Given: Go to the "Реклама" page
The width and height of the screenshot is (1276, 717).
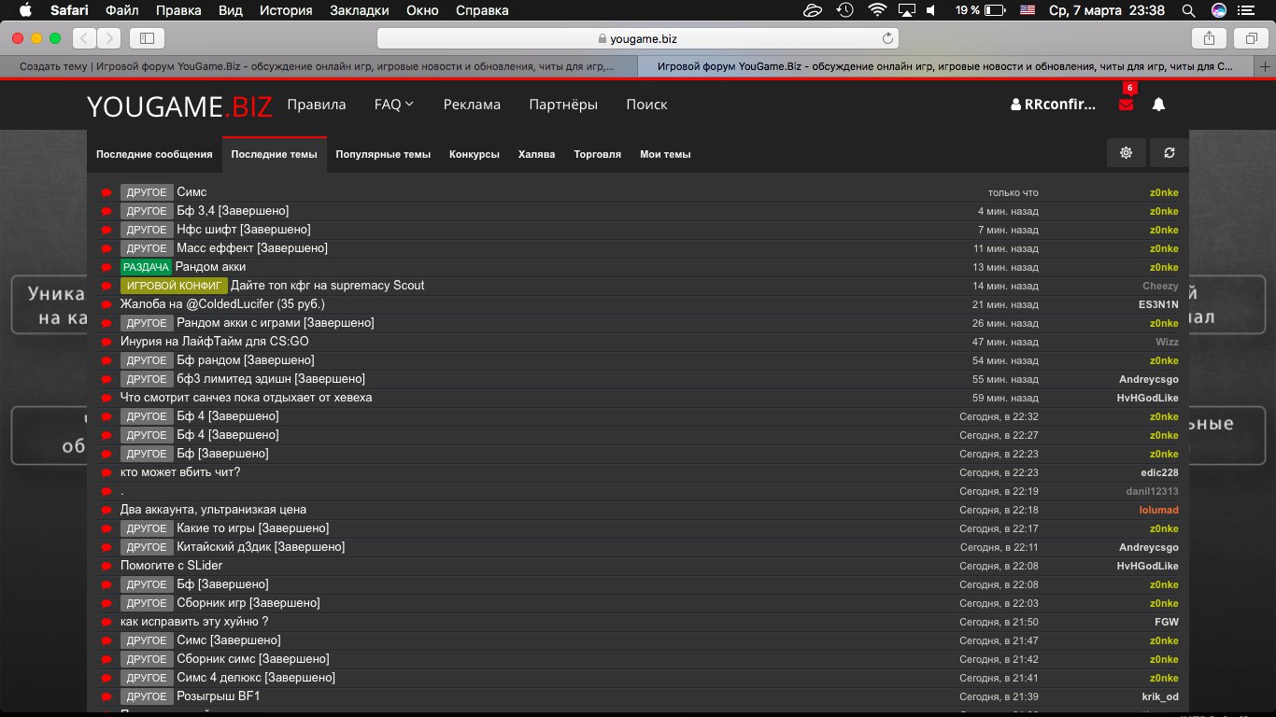Looking at the screenshot, I should (x=472, y=105).
